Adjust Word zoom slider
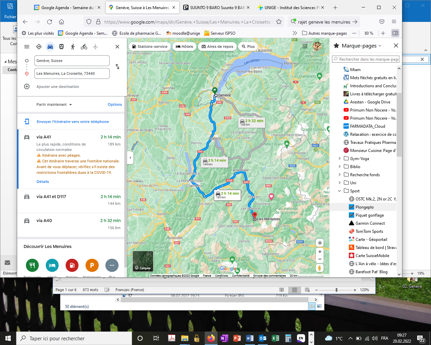 click(336, 290)
